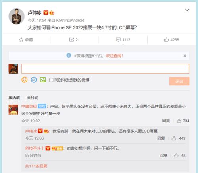Click the crown membership badge beside the post author name
198x173 pixels.
click(52, 13)
